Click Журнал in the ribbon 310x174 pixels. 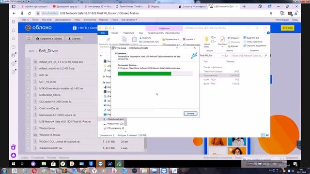point(233,46)
